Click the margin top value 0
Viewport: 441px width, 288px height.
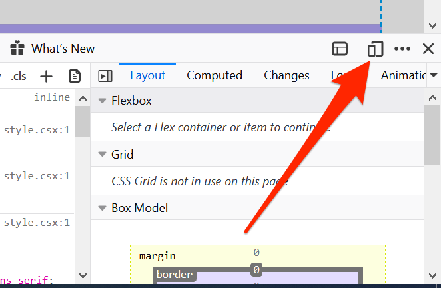256,253
